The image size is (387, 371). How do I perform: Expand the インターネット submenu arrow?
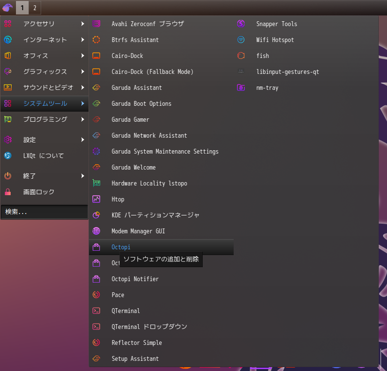point(83,40)
